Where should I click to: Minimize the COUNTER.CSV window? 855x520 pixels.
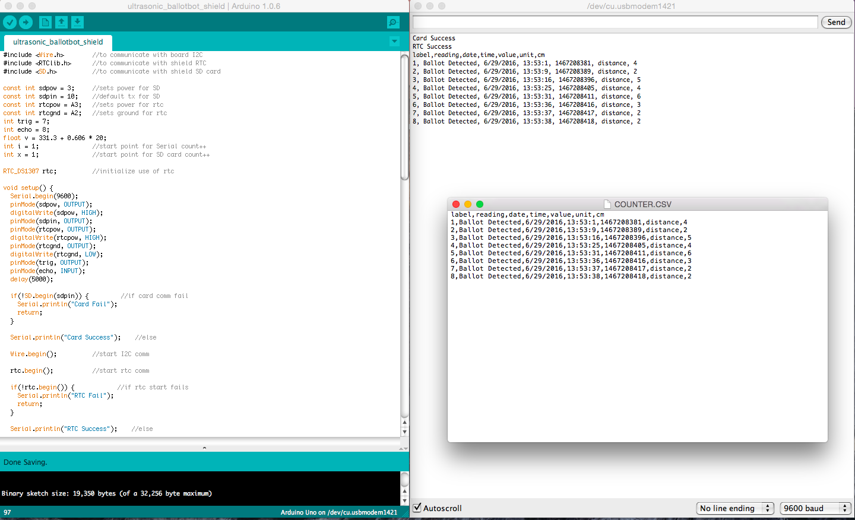pos(468,204)
